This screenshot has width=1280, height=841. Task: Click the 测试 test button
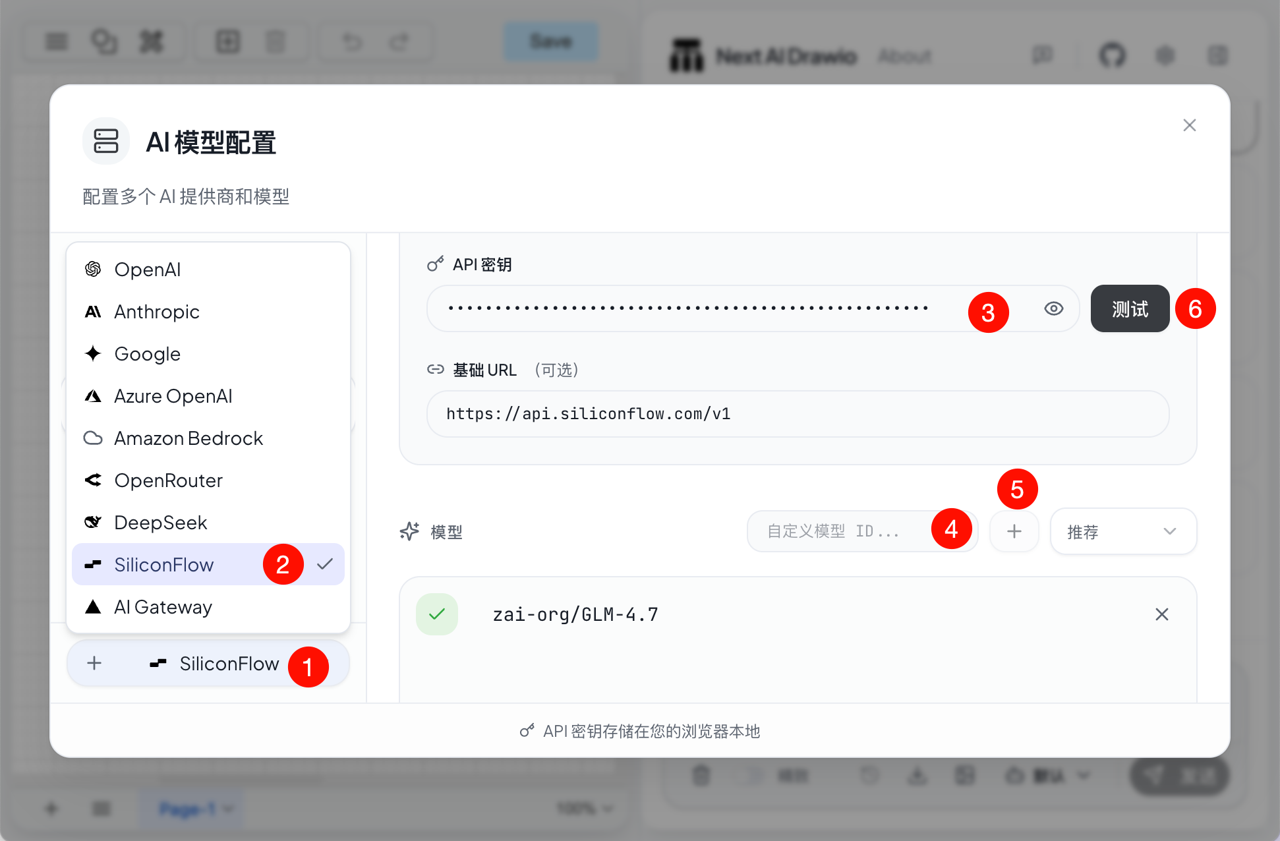[x=1129, y=308]
